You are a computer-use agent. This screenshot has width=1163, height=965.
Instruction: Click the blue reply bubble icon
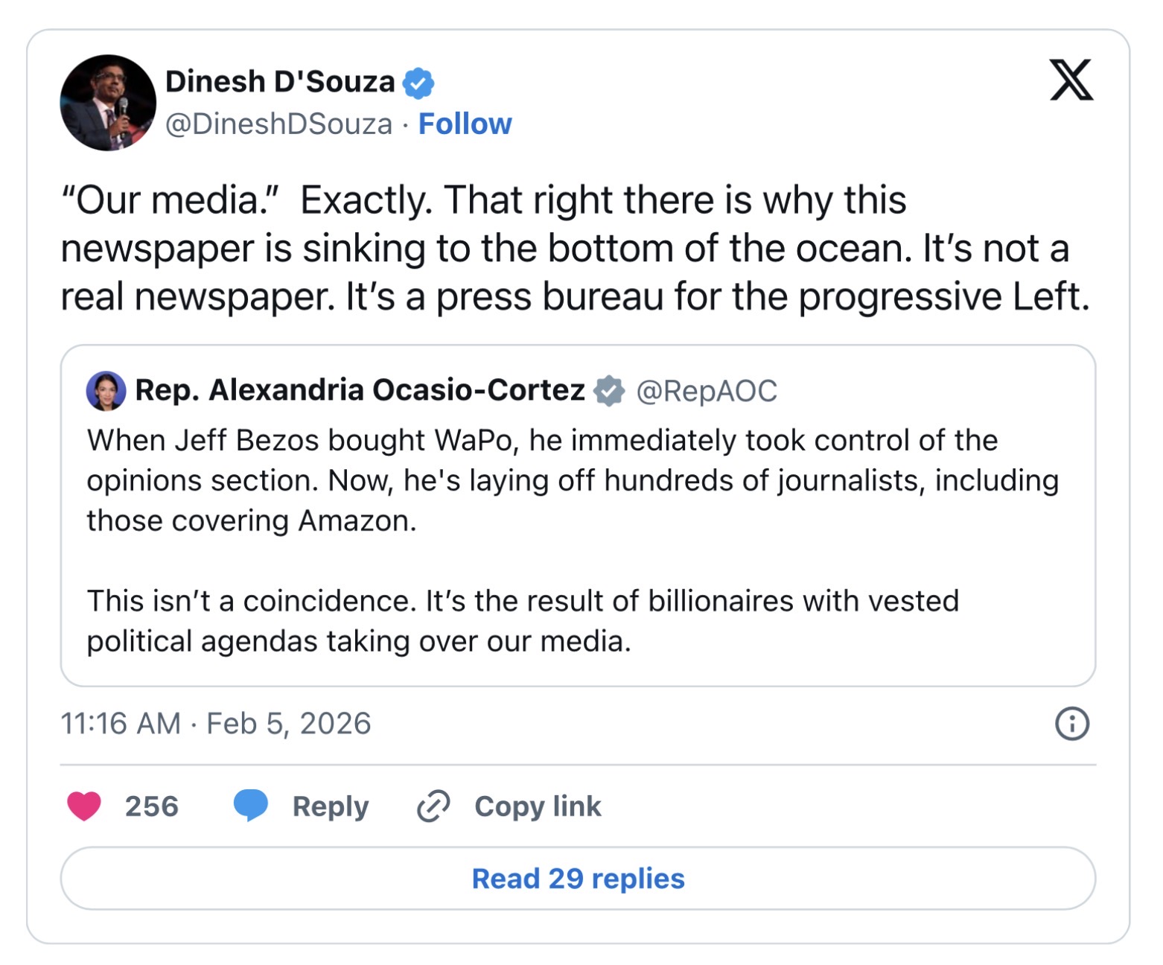251,806
